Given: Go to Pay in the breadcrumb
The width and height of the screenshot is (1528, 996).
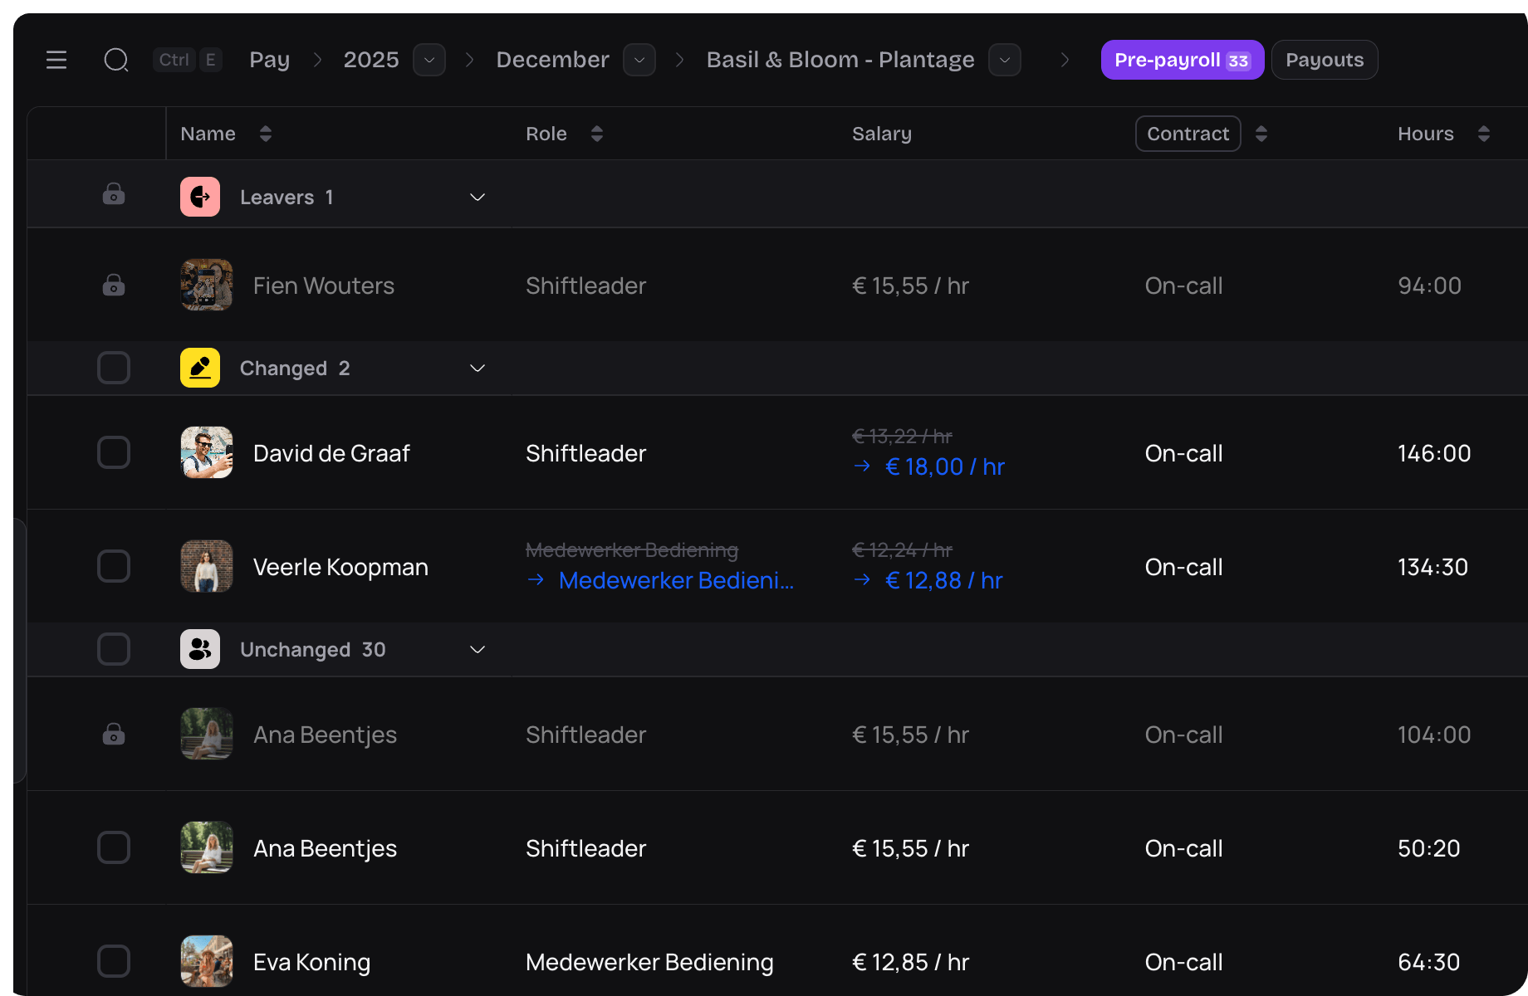Looking at the screenshot, I should point(270,60).
